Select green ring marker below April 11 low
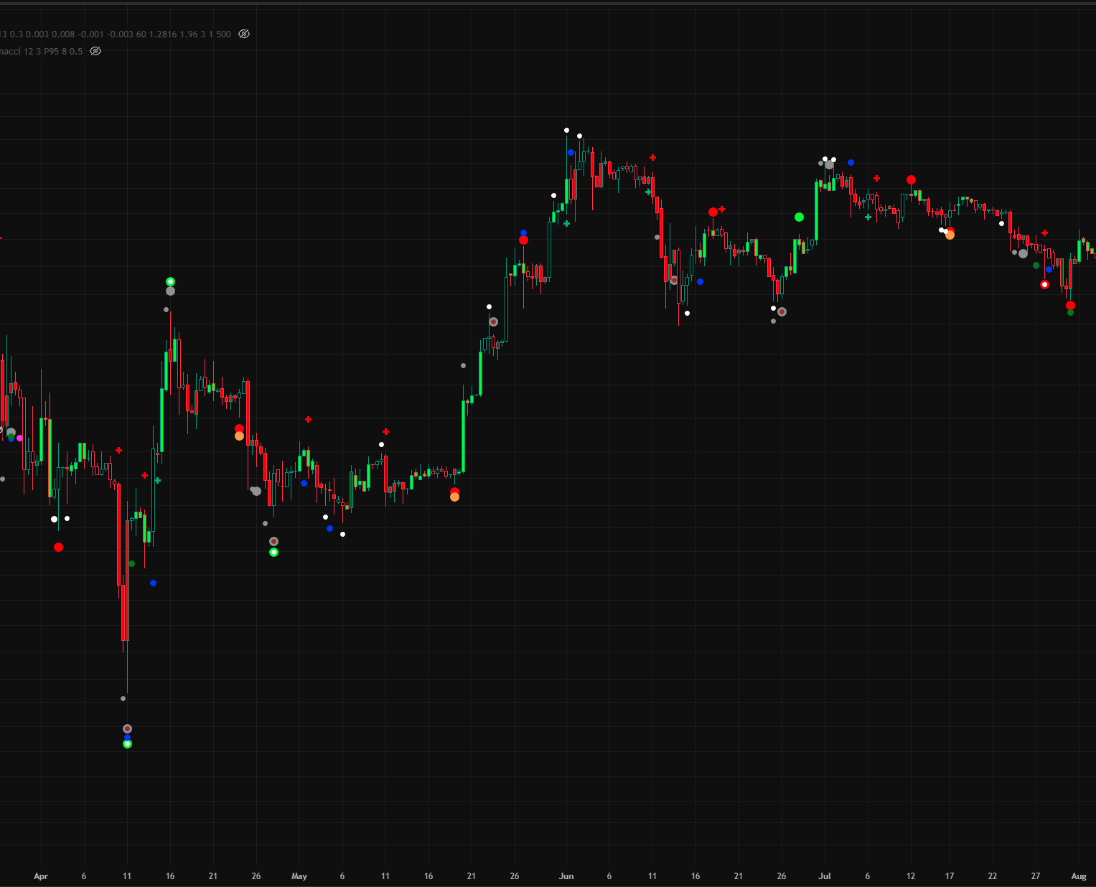This screenshot has width=1096, height=887. [x=127, y=744]
